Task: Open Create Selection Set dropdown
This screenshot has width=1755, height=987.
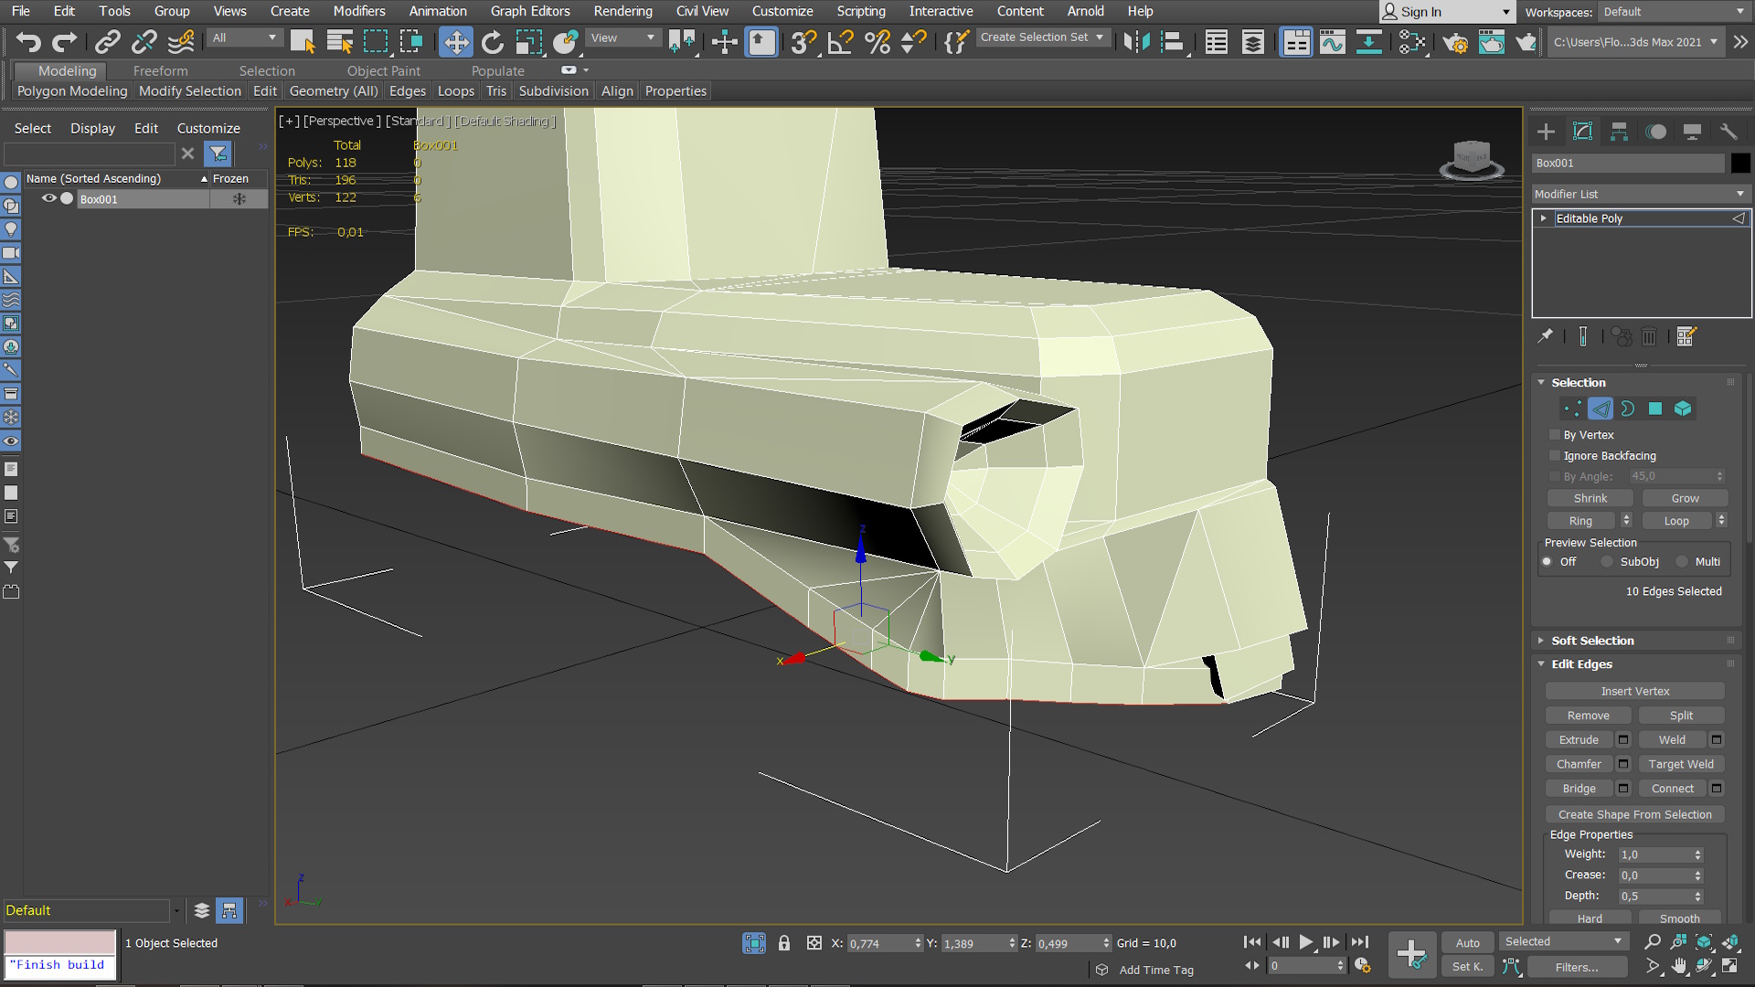Action: pos(1099,37)
